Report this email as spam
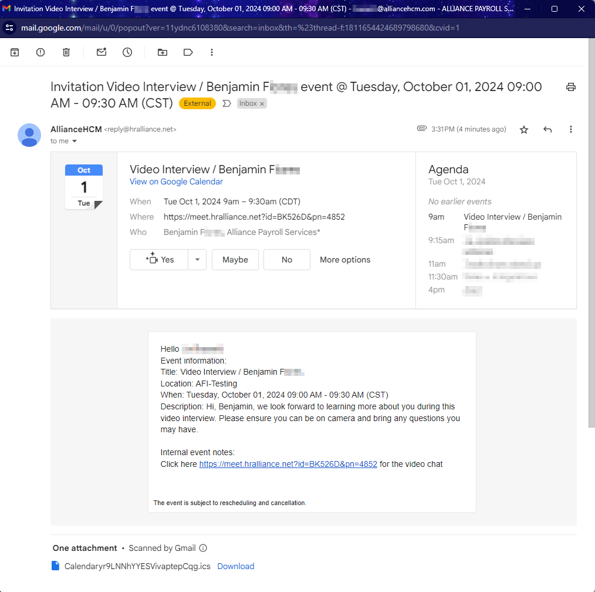 [x=40, y=52]
